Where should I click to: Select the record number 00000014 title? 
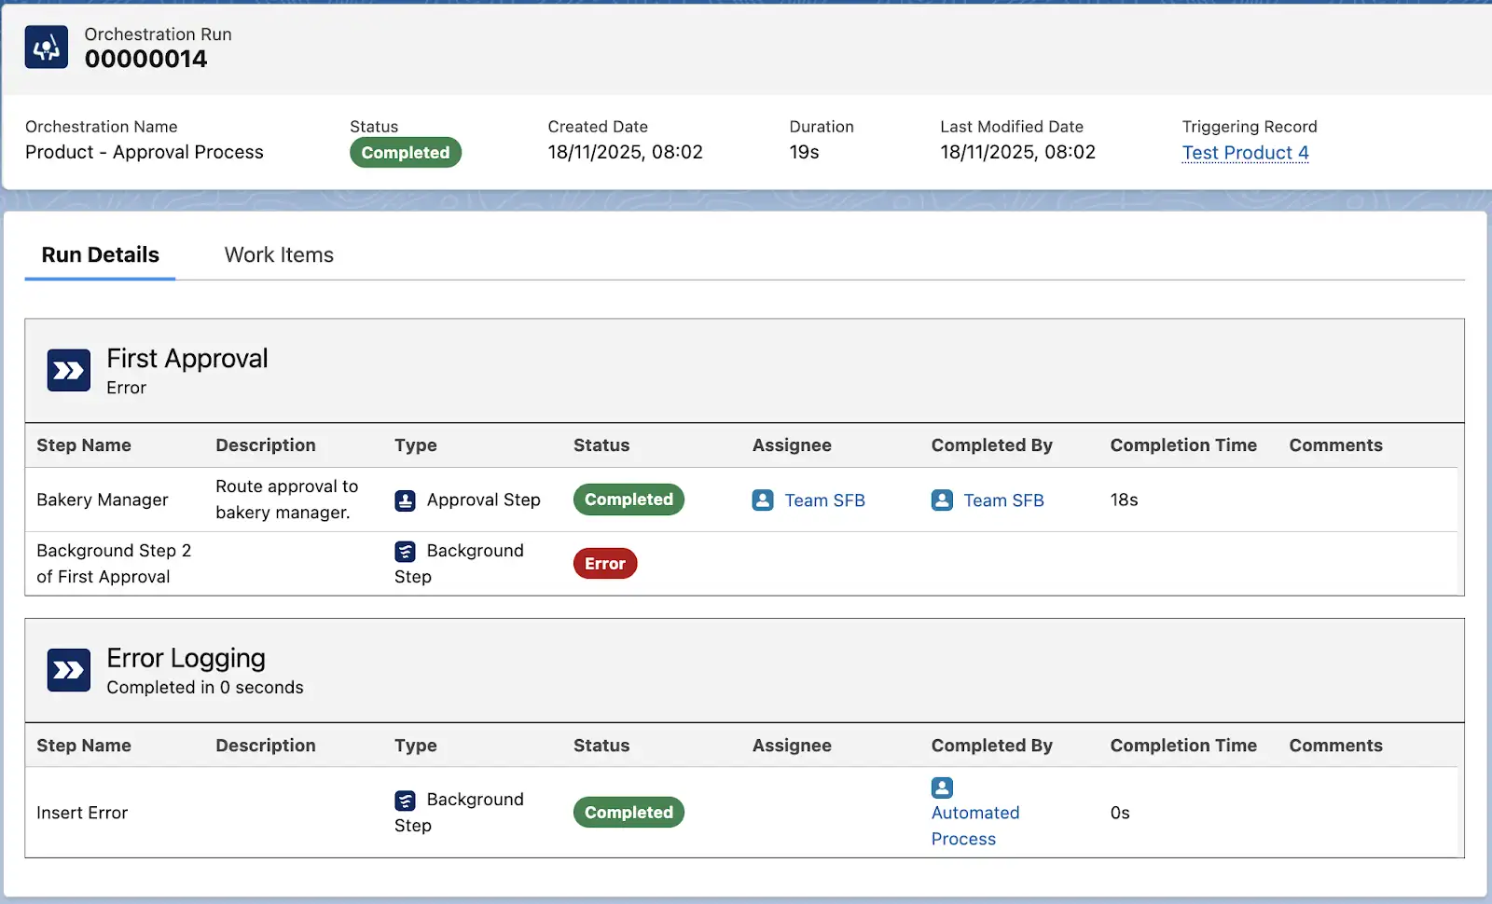(145, 59)
